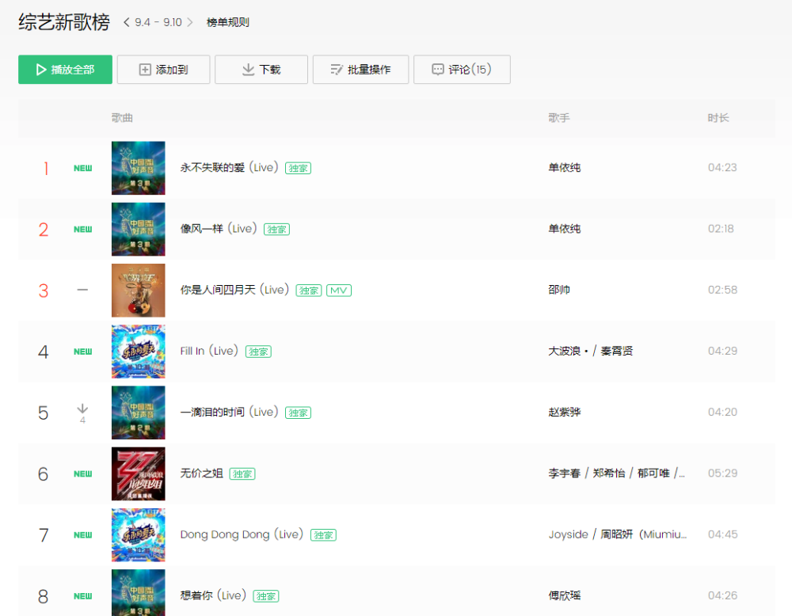
Task: Open song 永不失联的爱 (Live)
Action: (x=230, y=168)
